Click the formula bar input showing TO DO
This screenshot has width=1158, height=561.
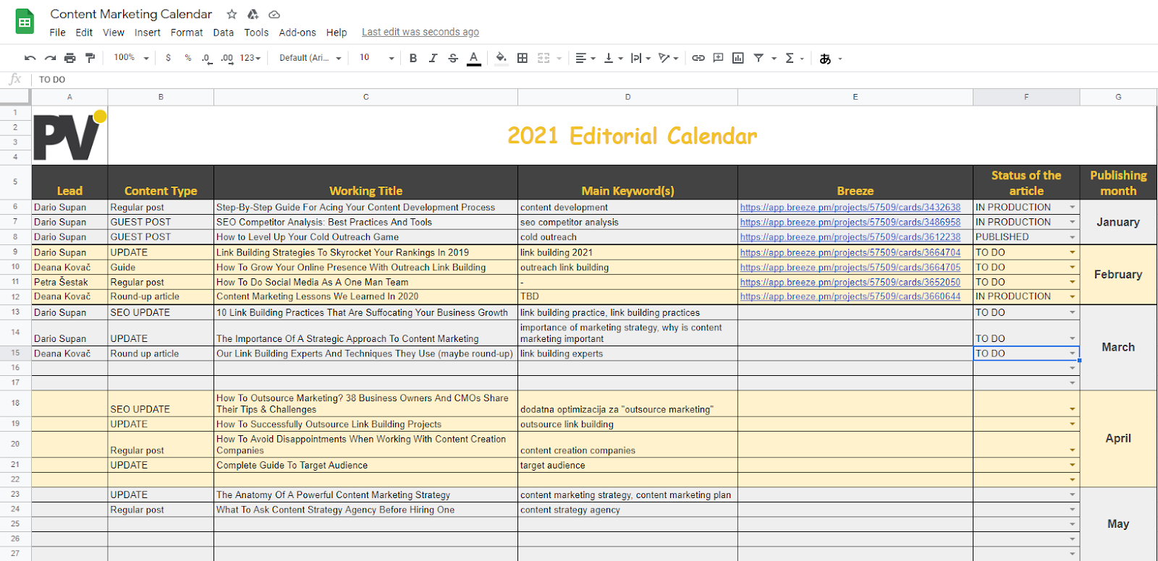(593, 80)
